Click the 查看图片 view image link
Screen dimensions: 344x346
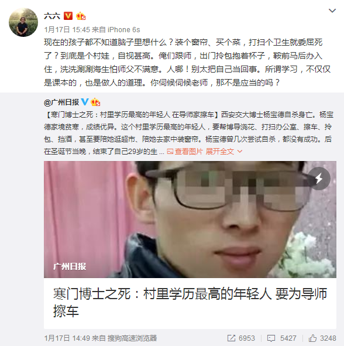pos(188,152)
